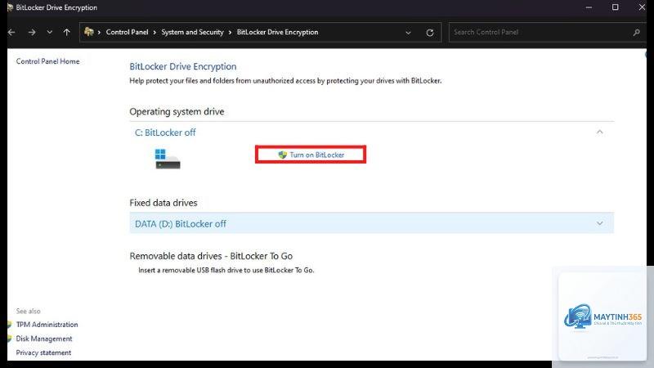This screenshot has height=368, width=654.
Task: Select BitLocker Drive Encryption breadcrumb
Action: click(277, 32)
